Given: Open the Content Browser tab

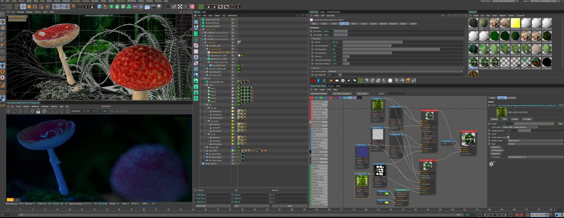Looking at the screenshot, I should [x=333, y=12].
